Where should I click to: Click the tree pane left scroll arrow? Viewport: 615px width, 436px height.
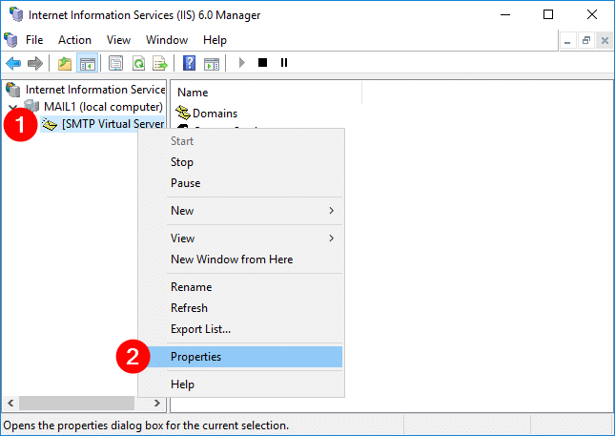pyautogui.click(x=10, y=403)
